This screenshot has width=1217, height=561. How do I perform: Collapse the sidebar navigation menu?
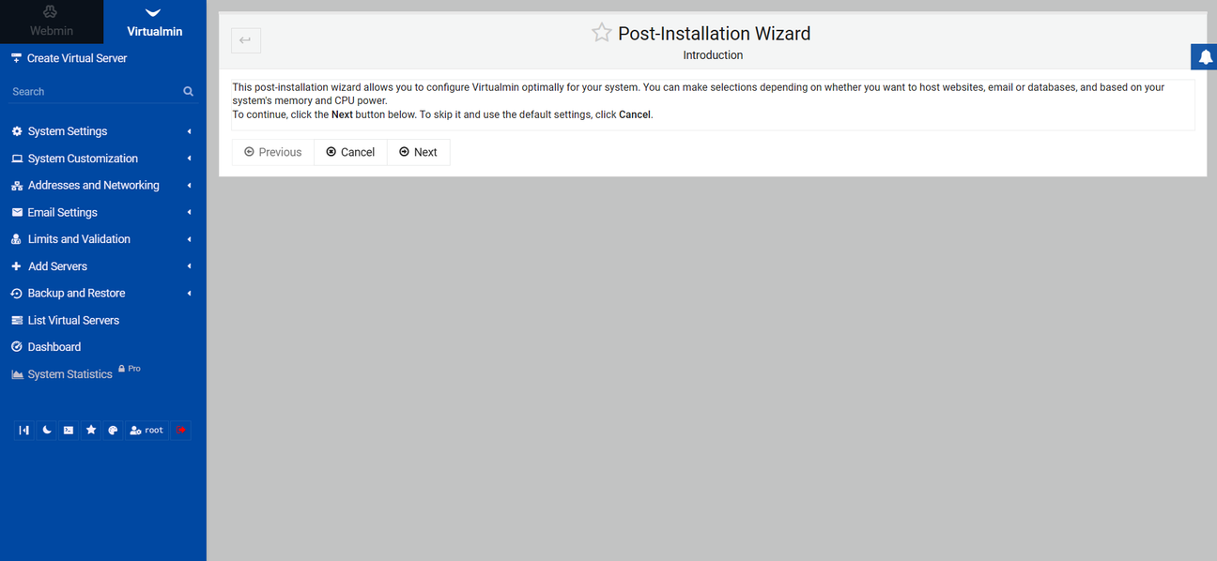24,431
